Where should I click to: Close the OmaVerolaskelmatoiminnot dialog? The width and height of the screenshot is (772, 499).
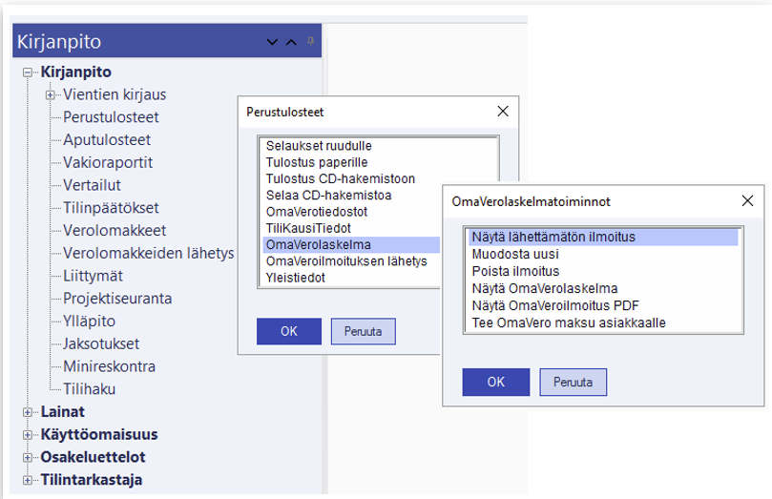[749, 201]
